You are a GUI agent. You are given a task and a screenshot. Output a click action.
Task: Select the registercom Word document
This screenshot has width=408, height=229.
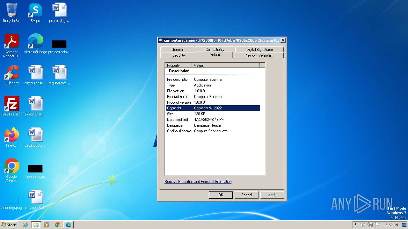click(59, 75)
